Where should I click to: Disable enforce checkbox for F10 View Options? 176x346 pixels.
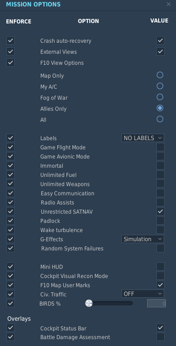[11, 62]
